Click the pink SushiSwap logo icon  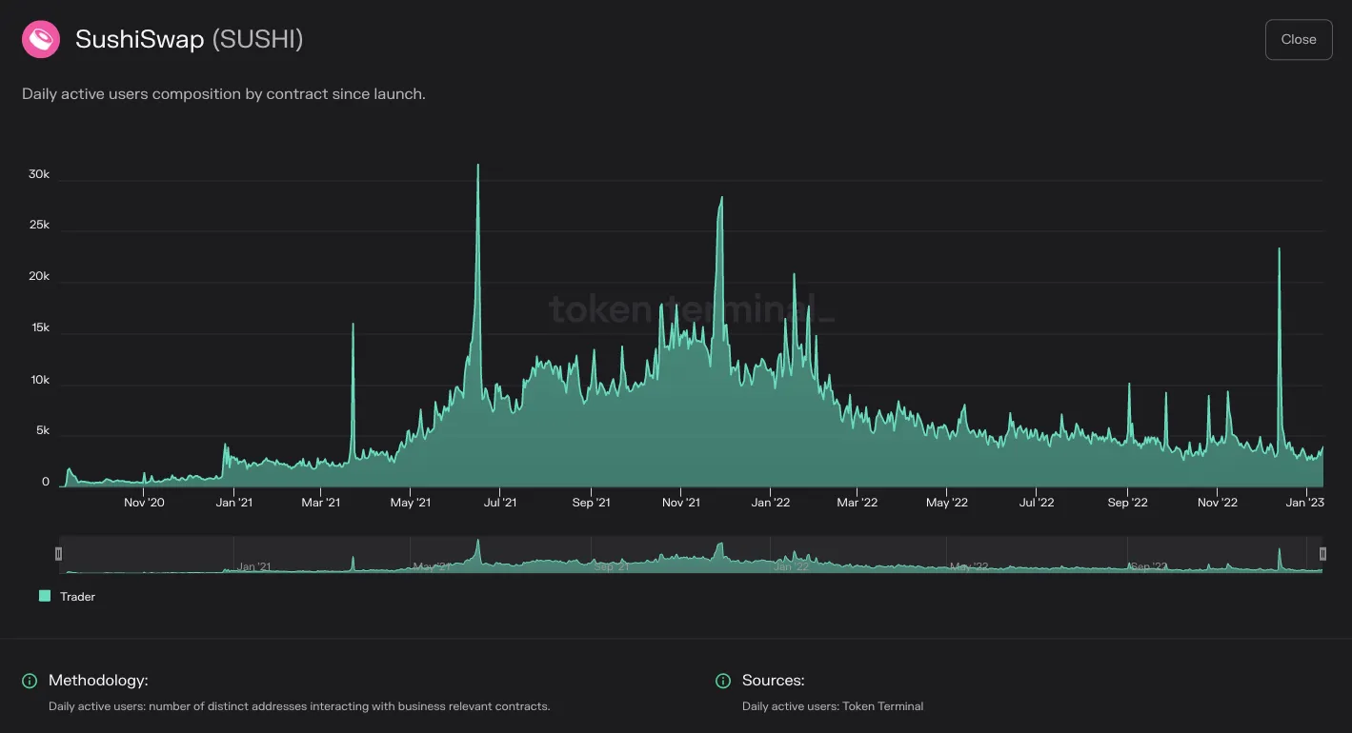coord(41,40)
